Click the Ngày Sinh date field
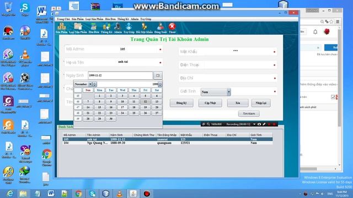353x198 pixels. click(120, 75)
